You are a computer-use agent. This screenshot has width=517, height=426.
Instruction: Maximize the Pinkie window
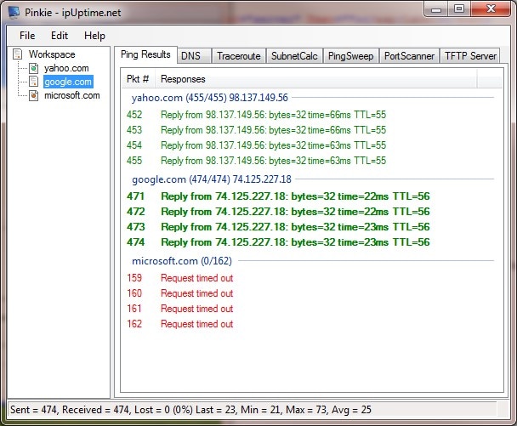(x=459, y=9)
